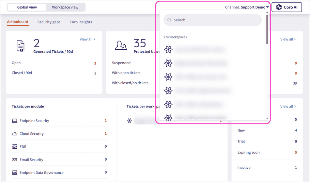Open the Closed / 90d tickets row
The height and width of the screenshot is (182, 310).
54,73
